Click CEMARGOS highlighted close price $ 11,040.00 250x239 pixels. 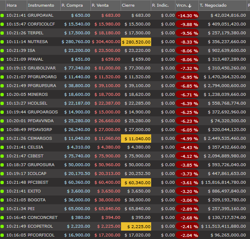pos(136,139)
